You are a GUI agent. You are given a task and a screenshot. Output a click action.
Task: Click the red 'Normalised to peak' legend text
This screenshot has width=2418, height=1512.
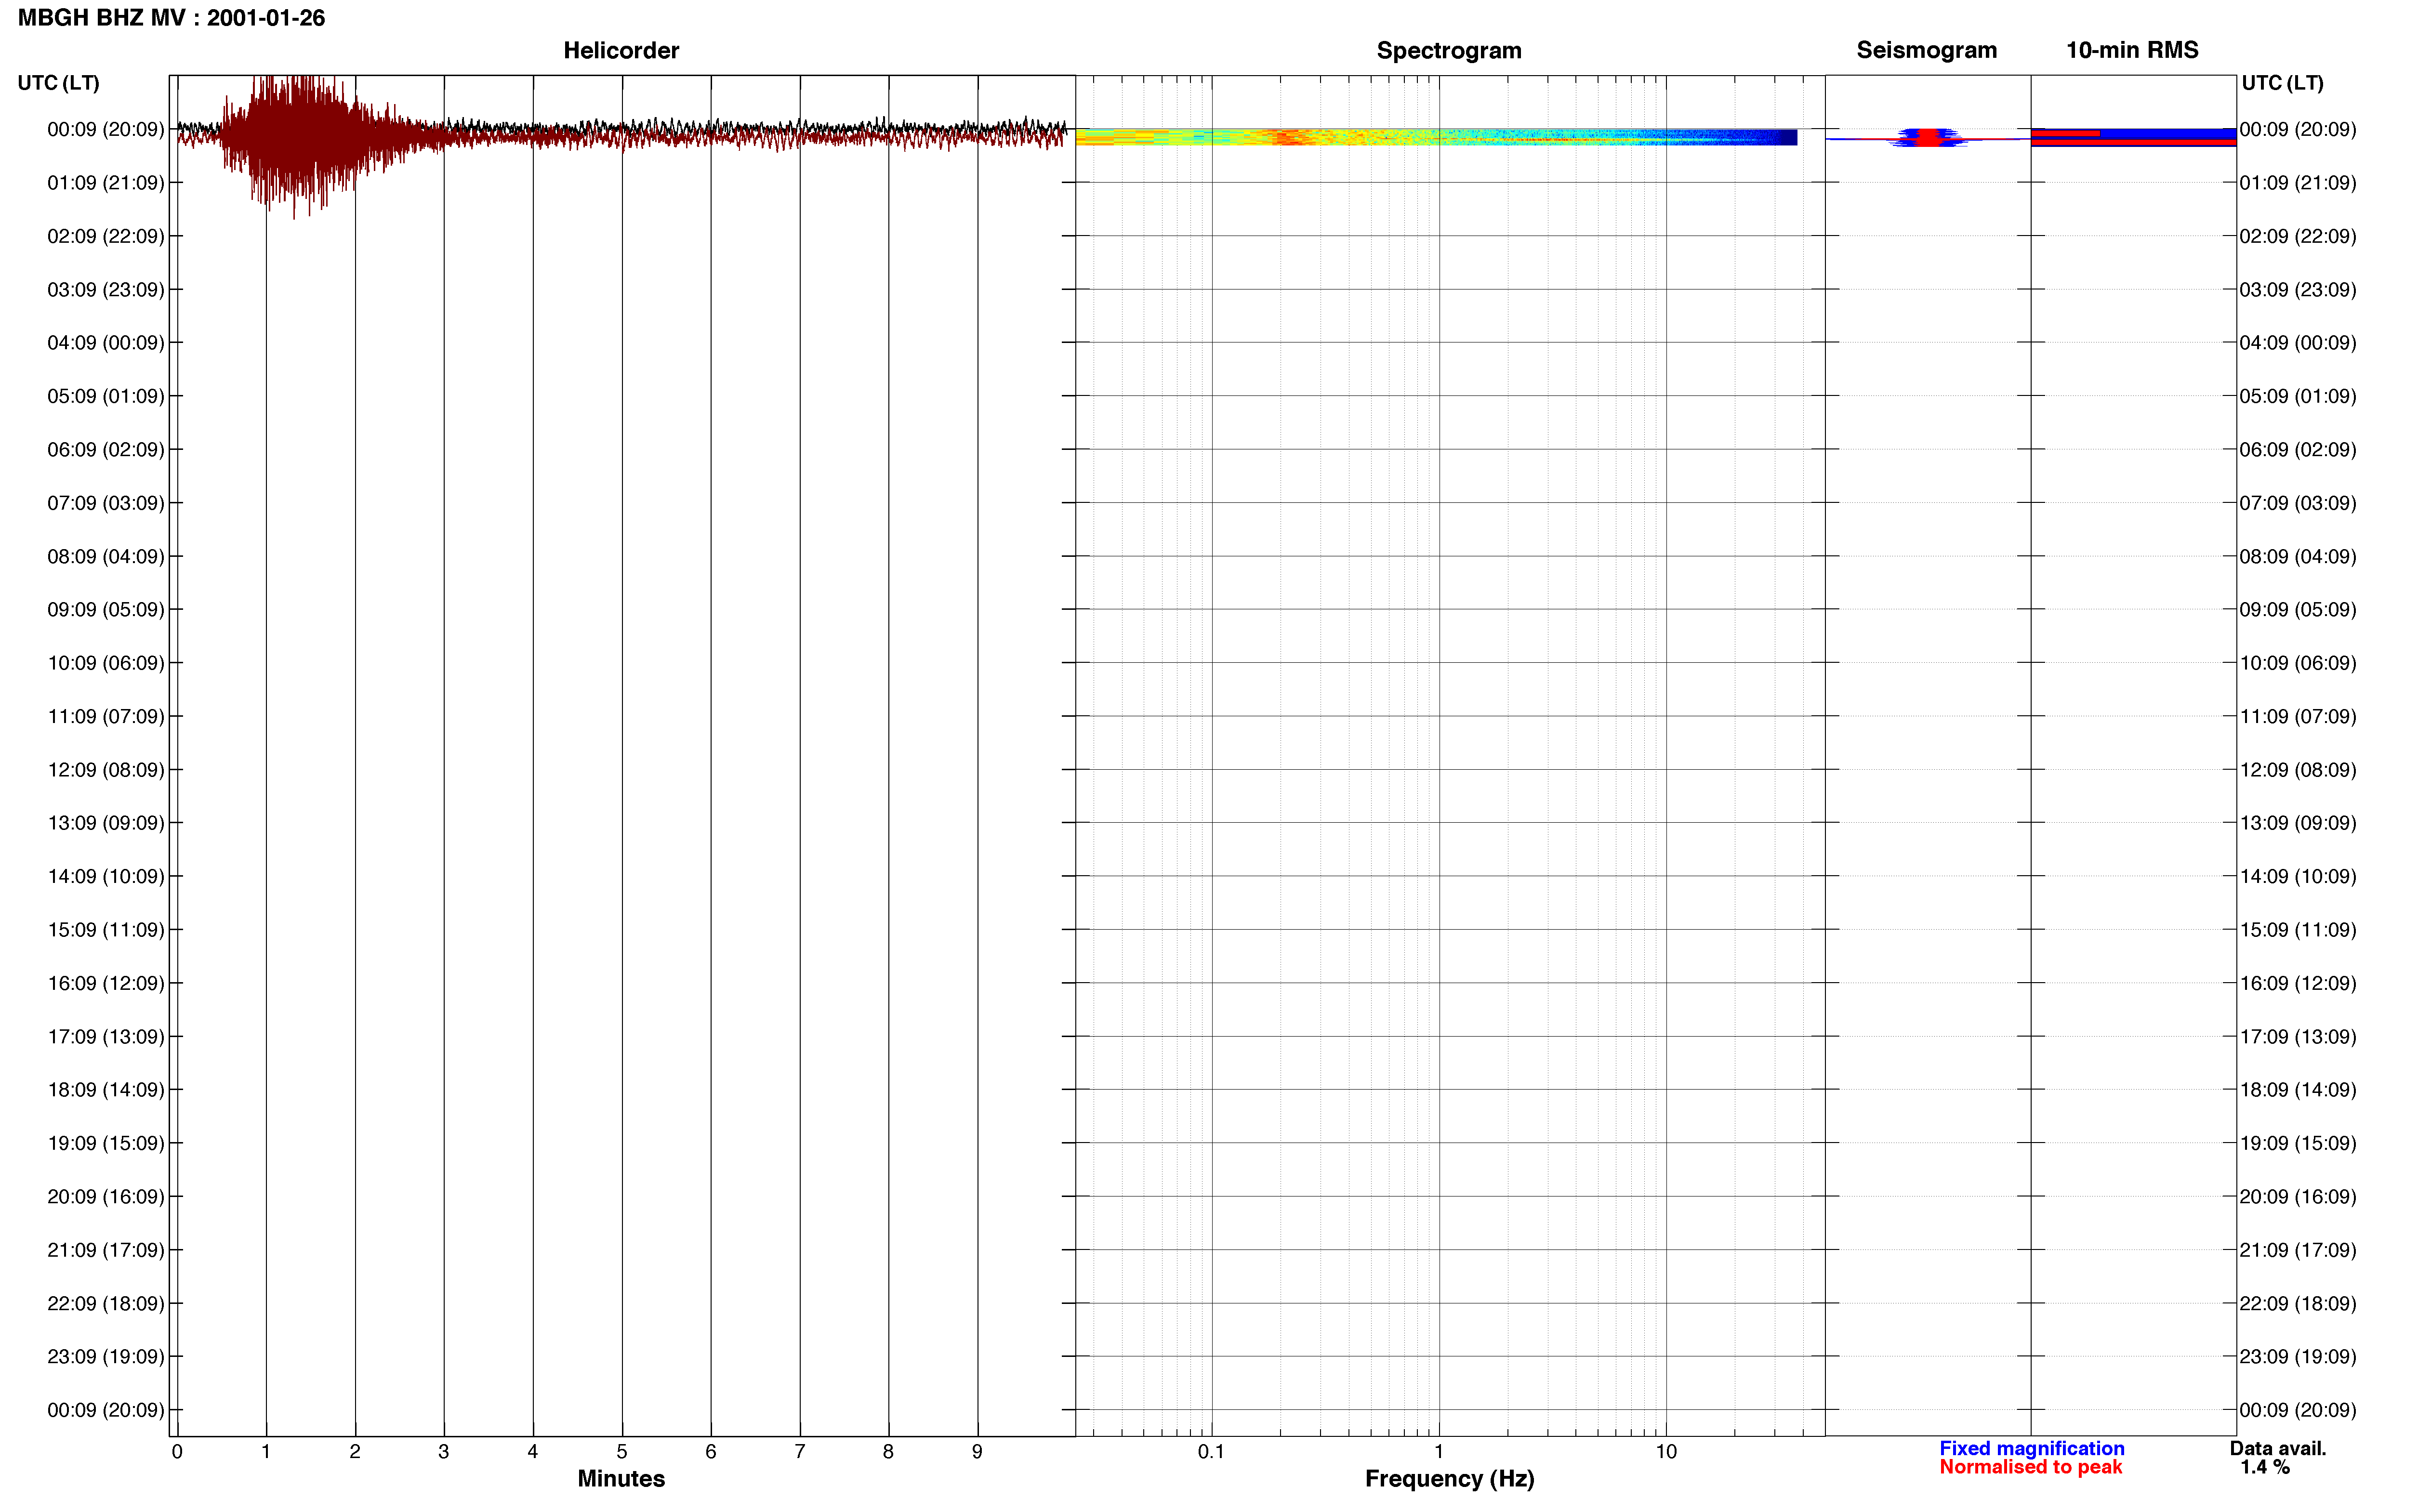point(2030,1467)
